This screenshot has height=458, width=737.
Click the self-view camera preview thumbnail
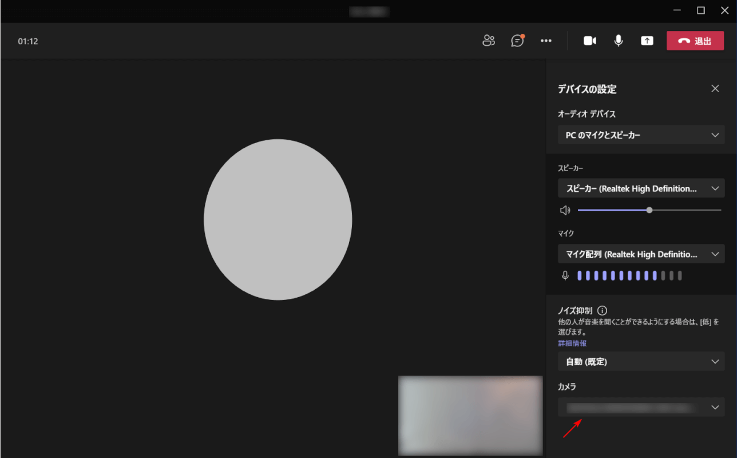pyautogui.click(x=470, y=415)
